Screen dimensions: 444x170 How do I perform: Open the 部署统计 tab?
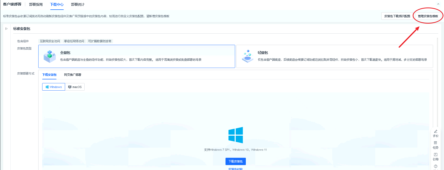click(78, 4)
